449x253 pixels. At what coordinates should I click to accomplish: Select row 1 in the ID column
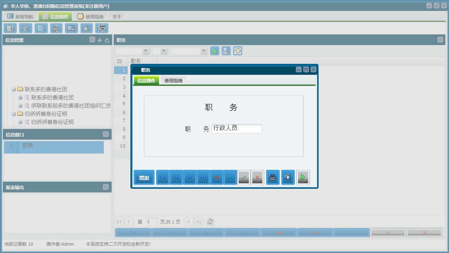[x=121, y=70]
